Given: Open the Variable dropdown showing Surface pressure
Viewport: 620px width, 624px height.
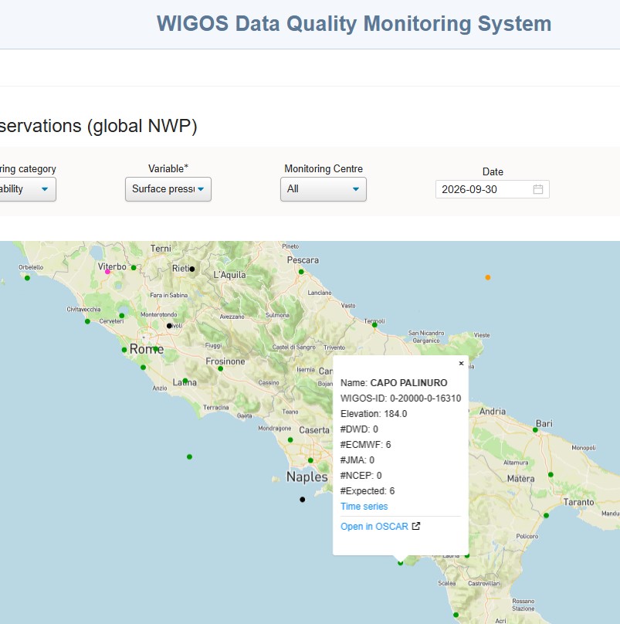Looking at the screenshot, I should (168, 189).
